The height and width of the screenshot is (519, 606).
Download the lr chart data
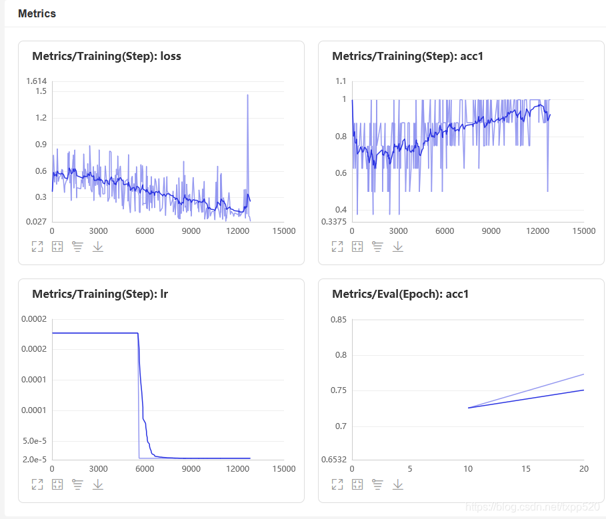pyautogui.click(x=98, y=484)
